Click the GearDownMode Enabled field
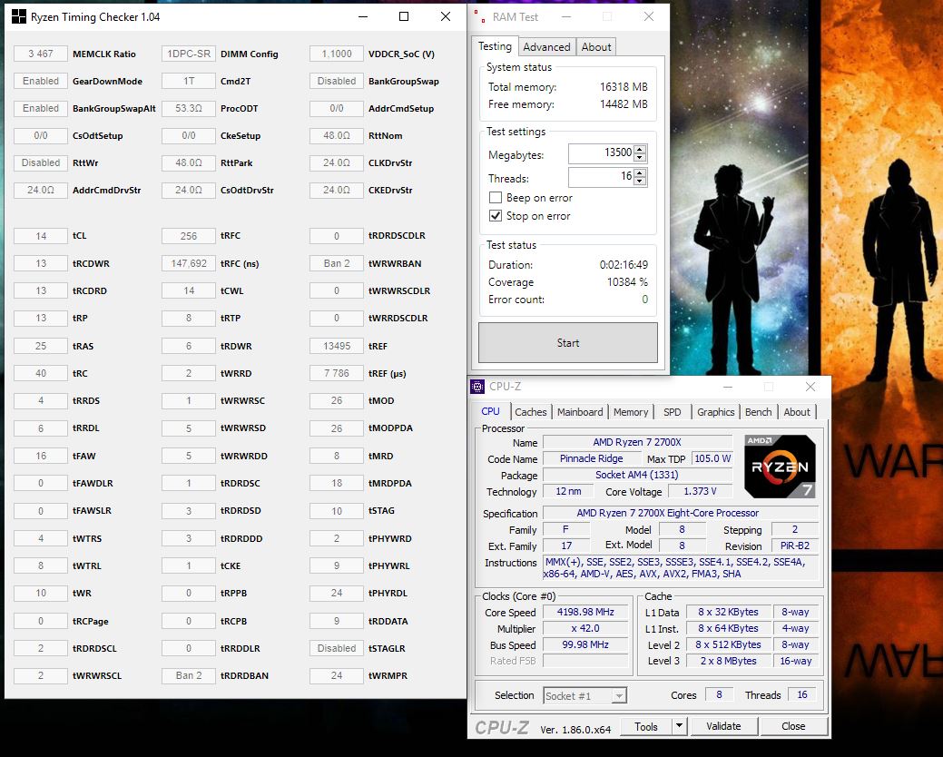 point(41,81)
